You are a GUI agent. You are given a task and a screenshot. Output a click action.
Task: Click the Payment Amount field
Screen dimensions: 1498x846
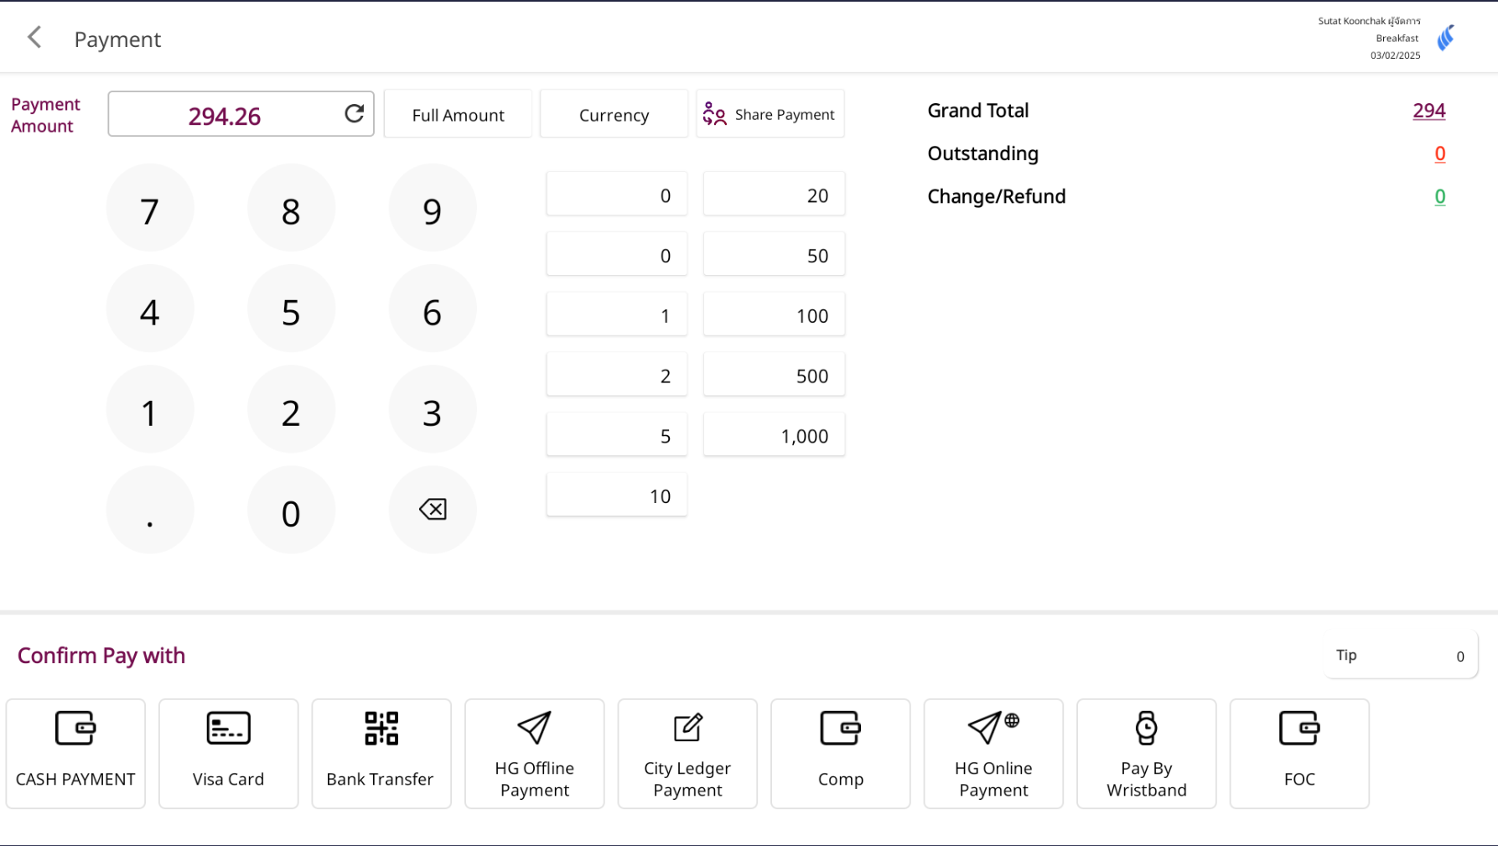(x=224, y=115)
